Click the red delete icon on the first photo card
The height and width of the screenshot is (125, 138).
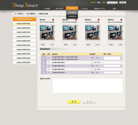(x=53, y=20)
